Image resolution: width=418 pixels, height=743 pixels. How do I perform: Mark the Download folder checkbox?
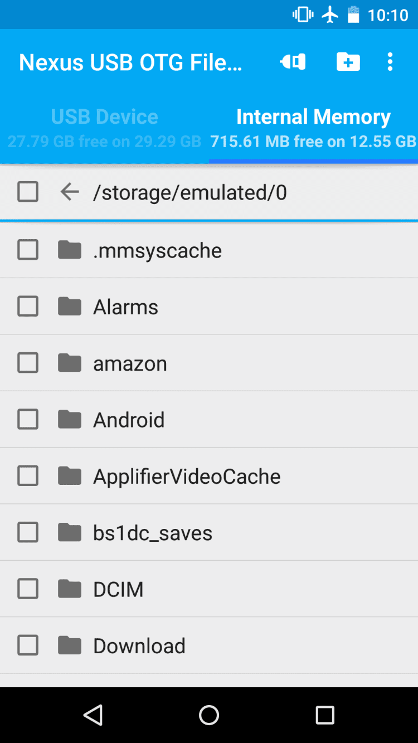tap(28, 645)
